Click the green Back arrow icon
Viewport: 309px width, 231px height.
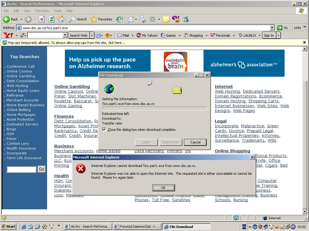6,19
